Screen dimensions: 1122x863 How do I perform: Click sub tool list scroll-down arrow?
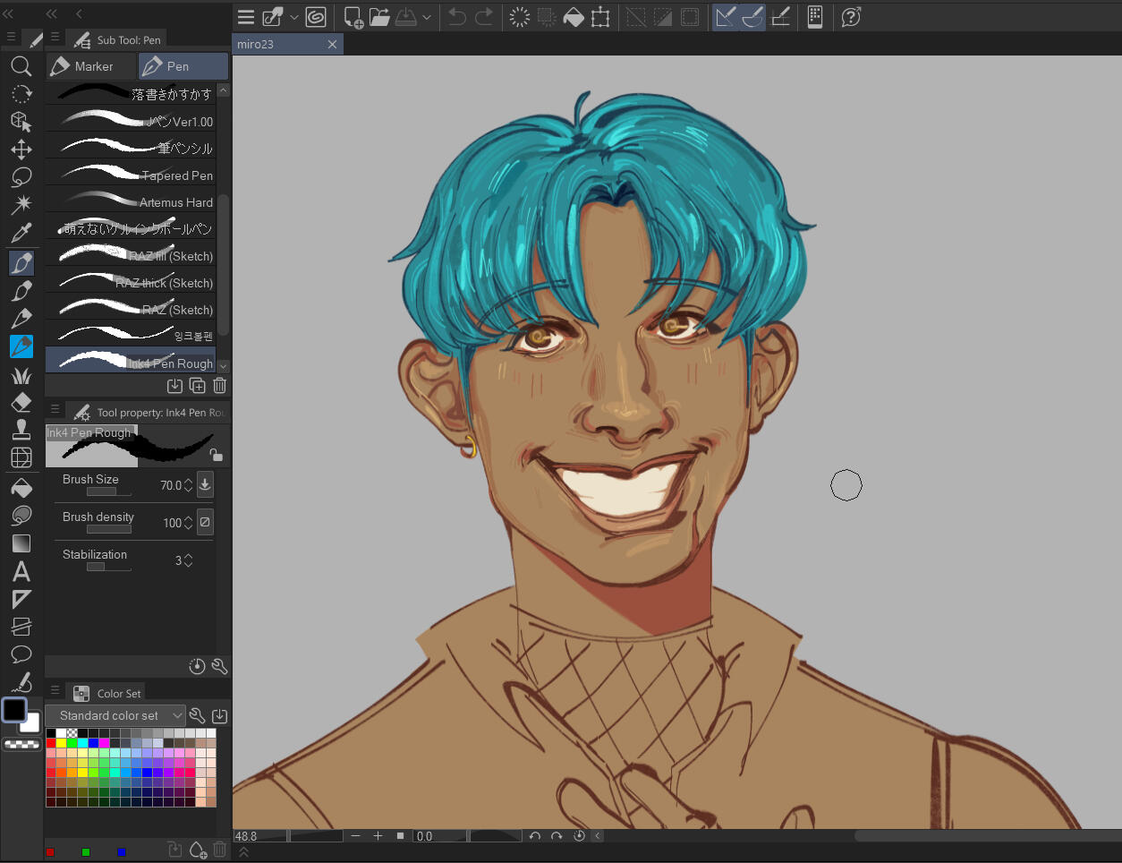pos(224,366)
